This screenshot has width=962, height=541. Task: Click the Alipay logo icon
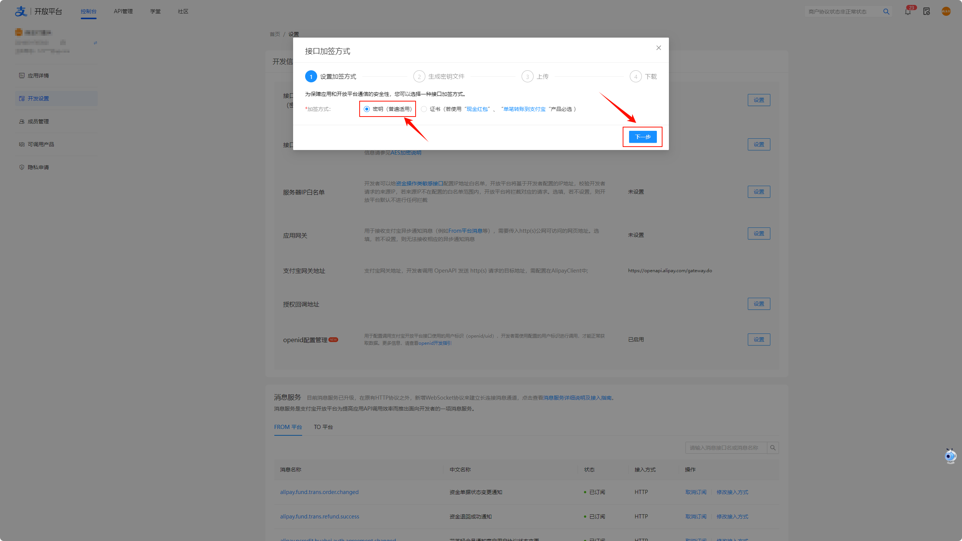(21, 11)
